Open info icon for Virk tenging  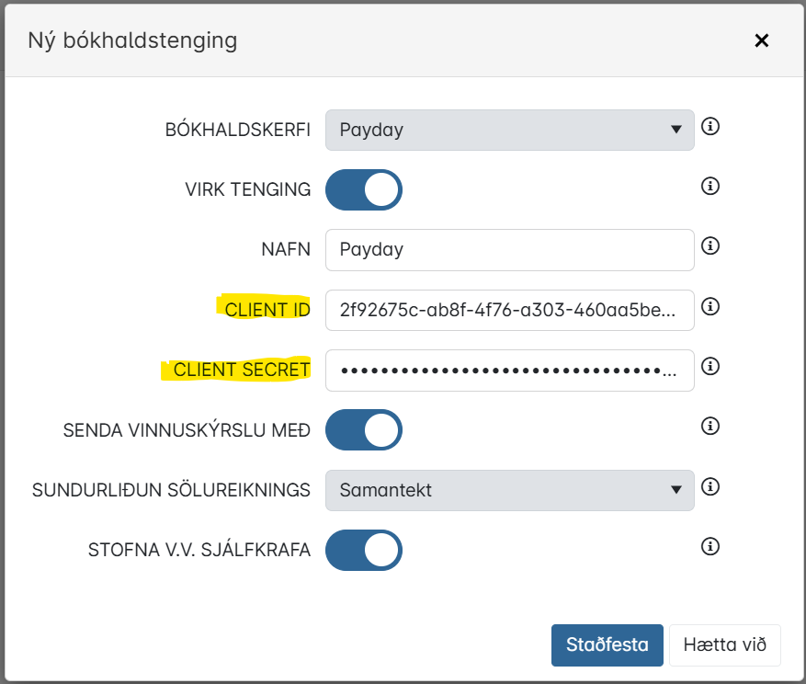pyautogui.click(x=710, y=186)
